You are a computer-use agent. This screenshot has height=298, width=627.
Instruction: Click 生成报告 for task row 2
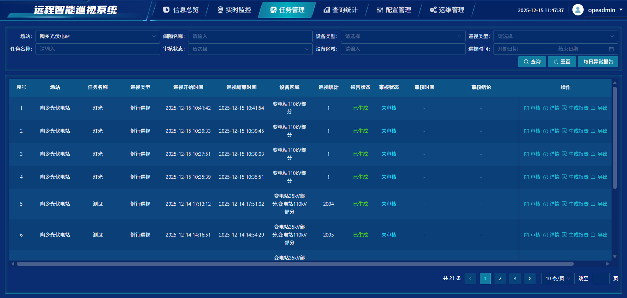(x=575, y=131)
